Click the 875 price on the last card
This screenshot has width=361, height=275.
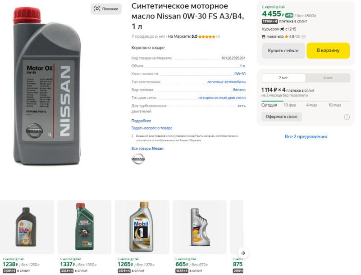click(x=238, y=265)
